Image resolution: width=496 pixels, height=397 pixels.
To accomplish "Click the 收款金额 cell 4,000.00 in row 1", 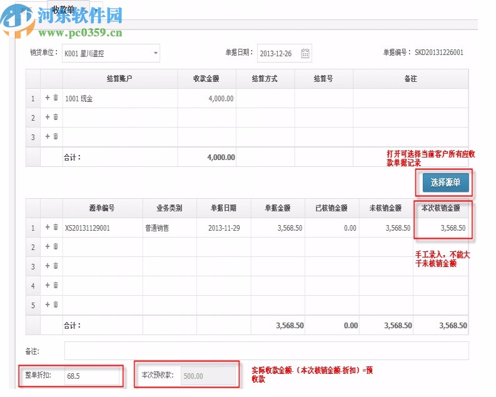I will pyautogui.click(x=207, y=98).
